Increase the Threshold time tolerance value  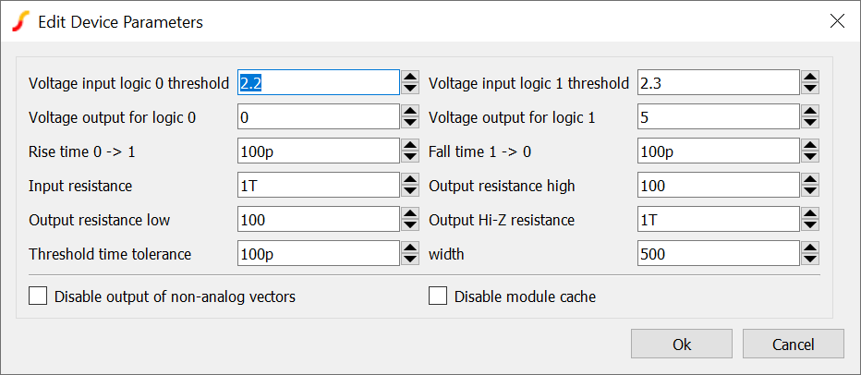411,248
